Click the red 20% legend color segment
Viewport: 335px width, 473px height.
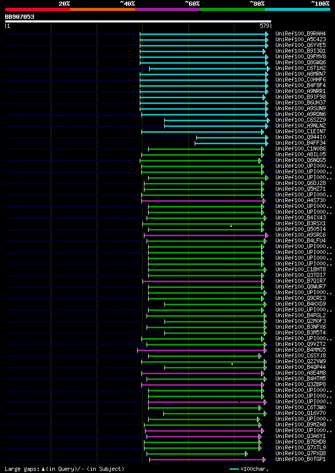38,9
